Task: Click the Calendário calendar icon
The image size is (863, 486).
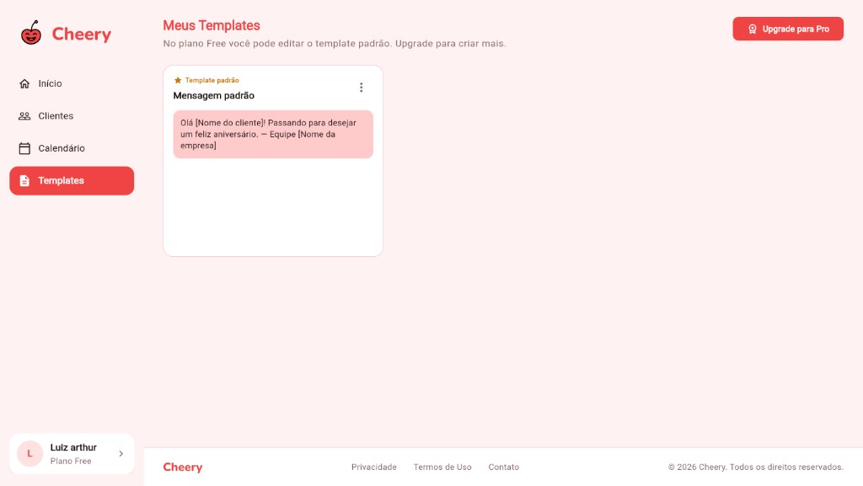Action: pyautogui.click(x=24, y=148)
